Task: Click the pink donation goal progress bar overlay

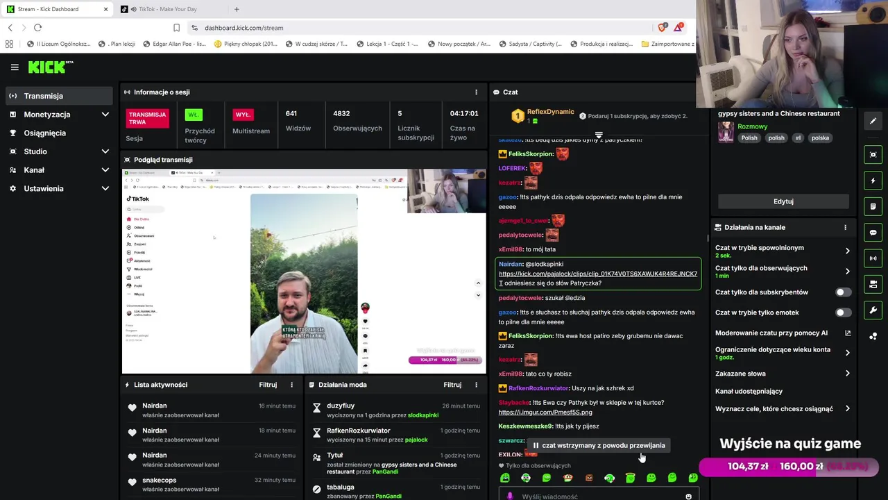Action: [x=788, y=467]
